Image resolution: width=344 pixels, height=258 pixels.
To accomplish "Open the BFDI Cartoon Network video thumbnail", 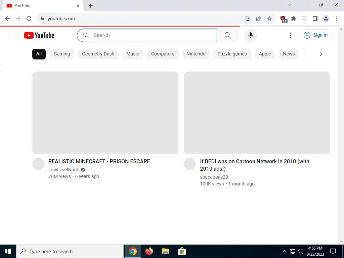I will 257,113.
